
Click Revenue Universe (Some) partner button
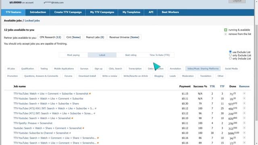click(x=124, y=37)
